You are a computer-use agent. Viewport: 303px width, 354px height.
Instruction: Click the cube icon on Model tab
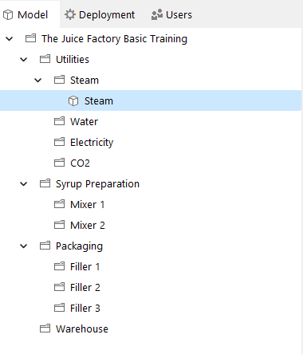(8, 15)
